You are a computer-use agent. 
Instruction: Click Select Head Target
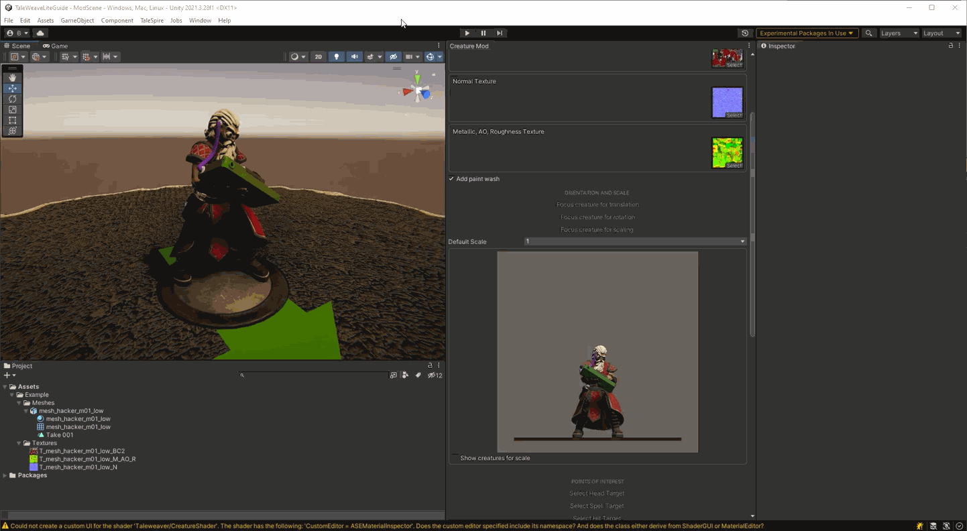click(x=597, y=493)
